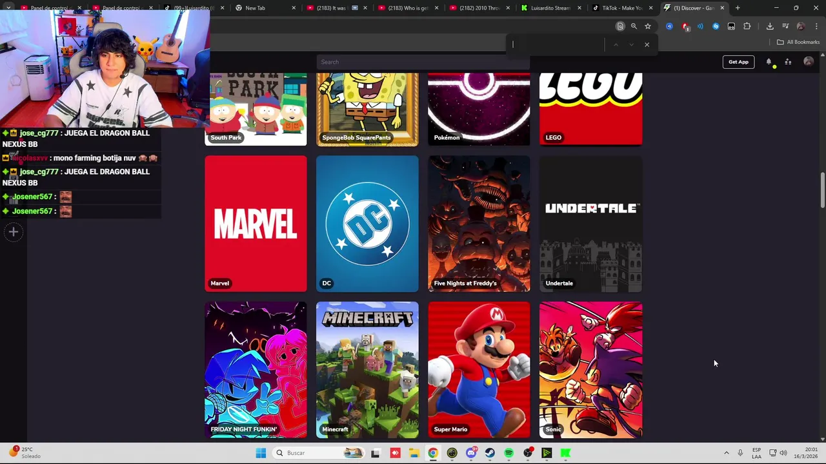The width and height of the screenshot is (826, 464).
Task: Open File Explorer from the taskbar
Action: coord(414,453)
